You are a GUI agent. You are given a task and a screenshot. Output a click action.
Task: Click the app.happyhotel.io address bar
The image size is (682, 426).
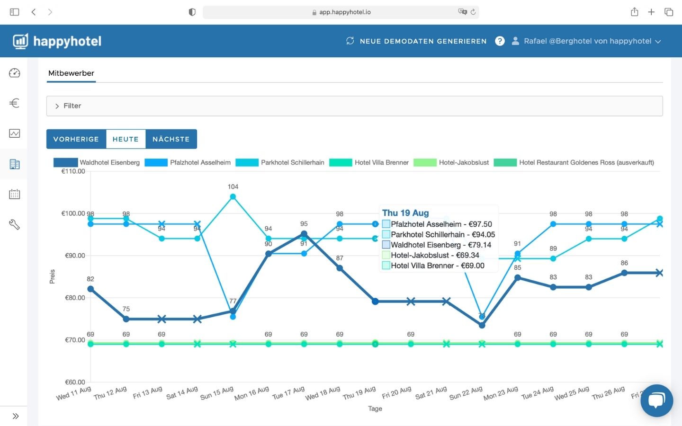coord(341,12)
